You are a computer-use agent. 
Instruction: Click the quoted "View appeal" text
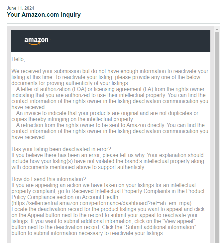coord(178,221)
